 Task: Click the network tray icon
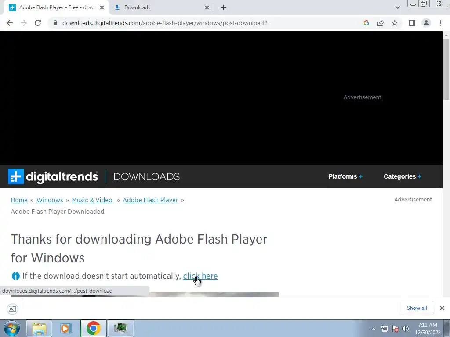coord(384,329)
